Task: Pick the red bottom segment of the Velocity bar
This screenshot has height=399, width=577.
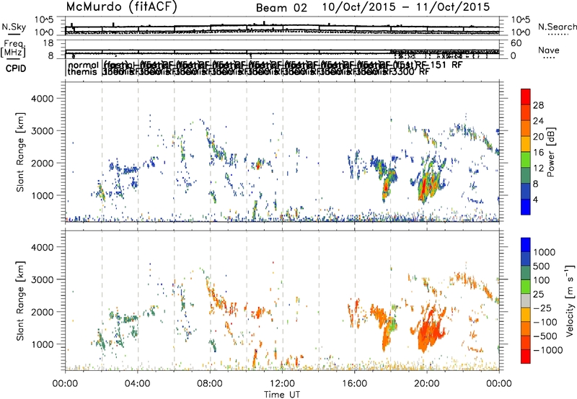Action: click(x=526, y=357)
